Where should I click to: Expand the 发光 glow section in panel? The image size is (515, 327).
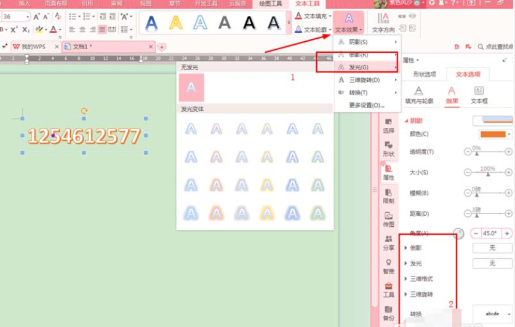point(406,263)
